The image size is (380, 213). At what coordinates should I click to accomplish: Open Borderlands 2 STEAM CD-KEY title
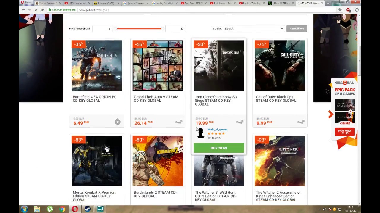tap(155, 194)
